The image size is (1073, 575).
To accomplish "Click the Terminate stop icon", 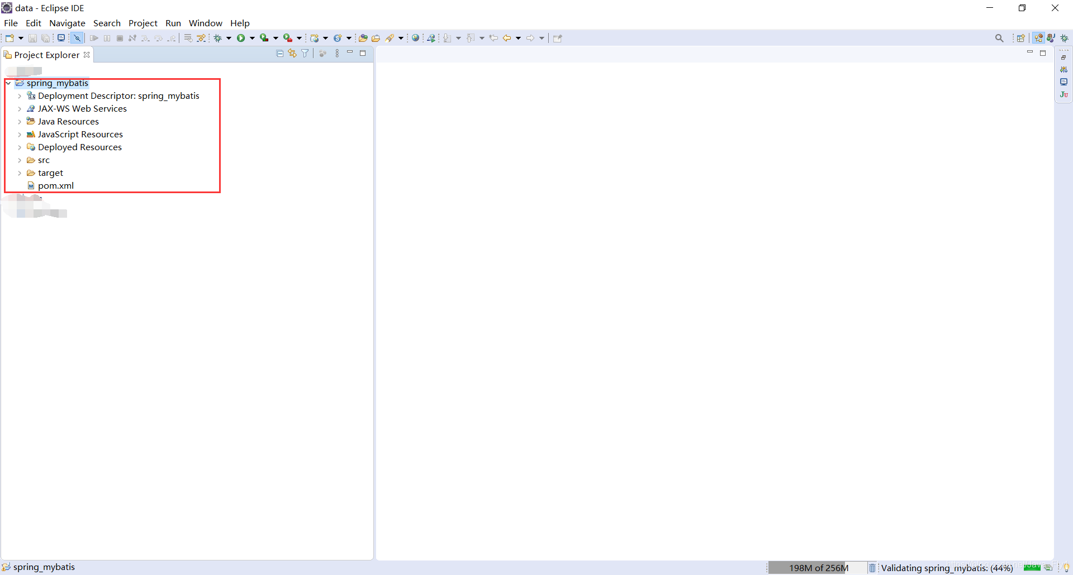I will 120,38.
